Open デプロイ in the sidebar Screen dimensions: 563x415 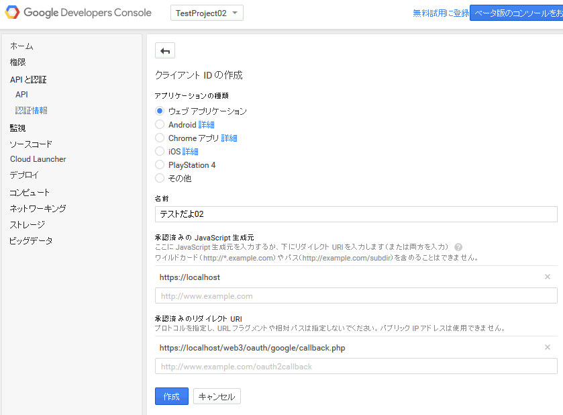point(24,175)
